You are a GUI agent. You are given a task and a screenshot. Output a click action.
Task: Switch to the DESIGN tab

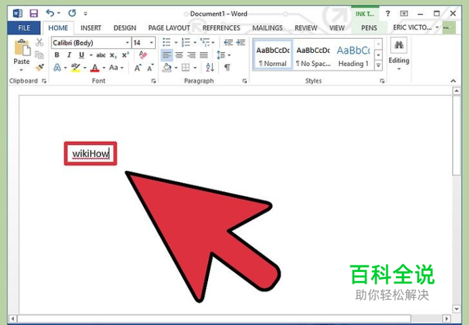pyautogui.click(x=125, y=28)
